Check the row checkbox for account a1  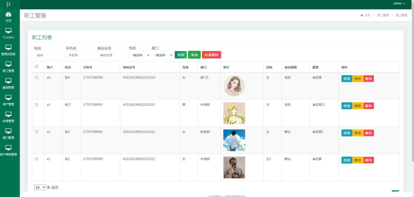click(x=36, y=159)
